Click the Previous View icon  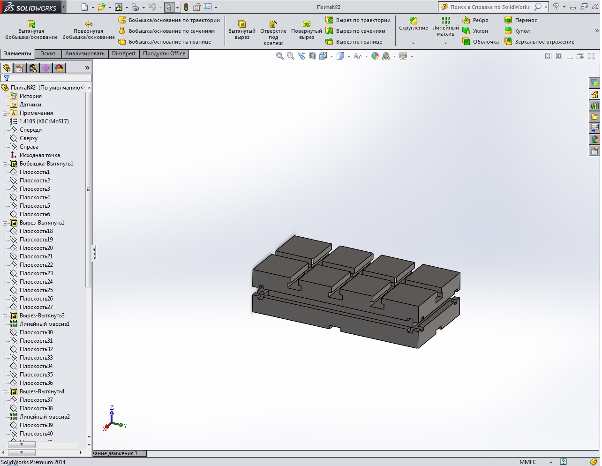click(301, 56)
